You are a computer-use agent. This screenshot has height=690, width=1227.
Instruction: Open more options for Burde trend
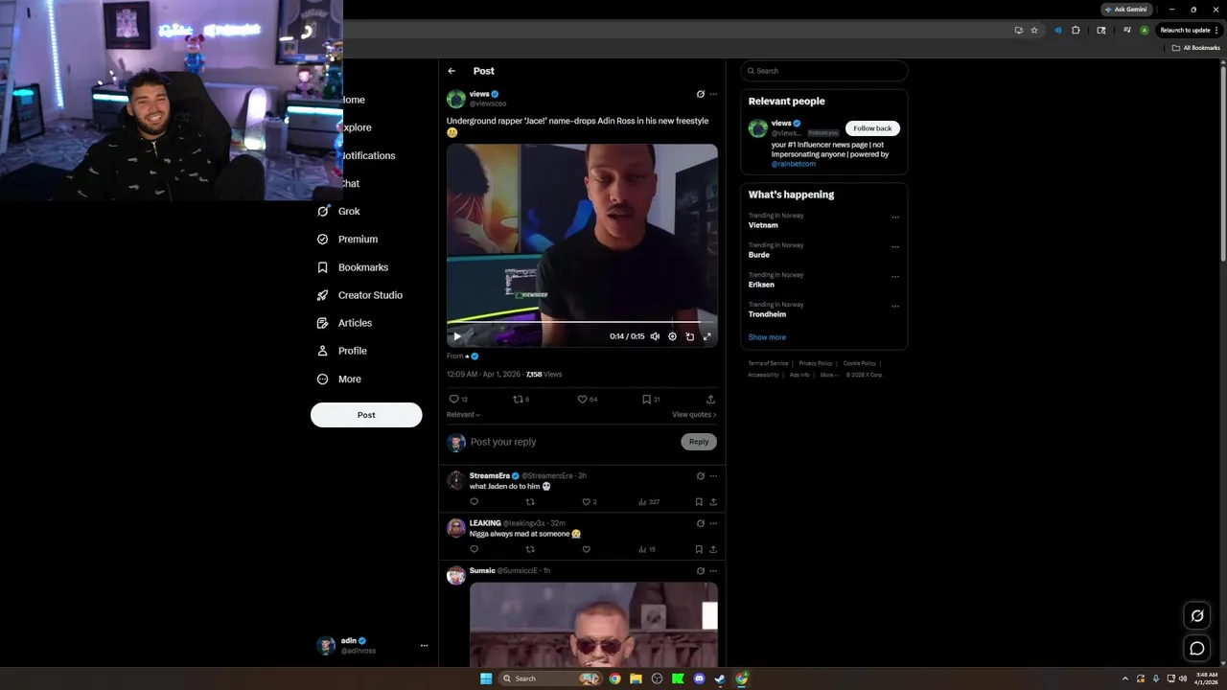click(x=895, y=247)
